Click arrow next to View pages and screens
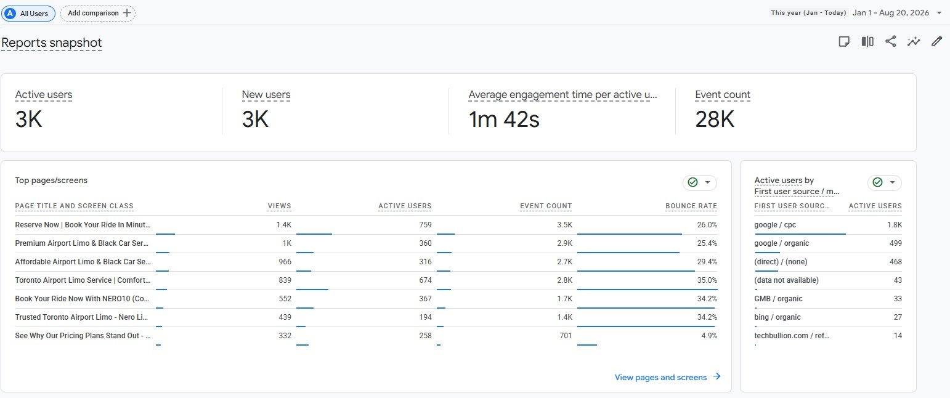 click(x=717, y=376)
